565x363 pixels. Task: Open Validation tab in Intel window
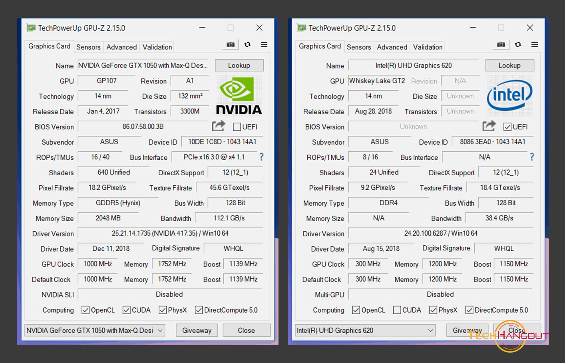428,47
